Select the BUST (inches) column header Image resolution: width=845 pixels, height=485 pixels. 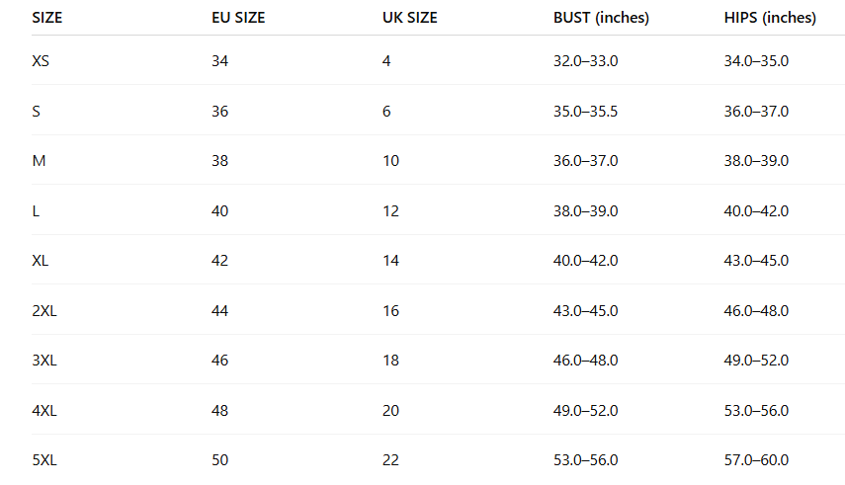click(601, 18)
